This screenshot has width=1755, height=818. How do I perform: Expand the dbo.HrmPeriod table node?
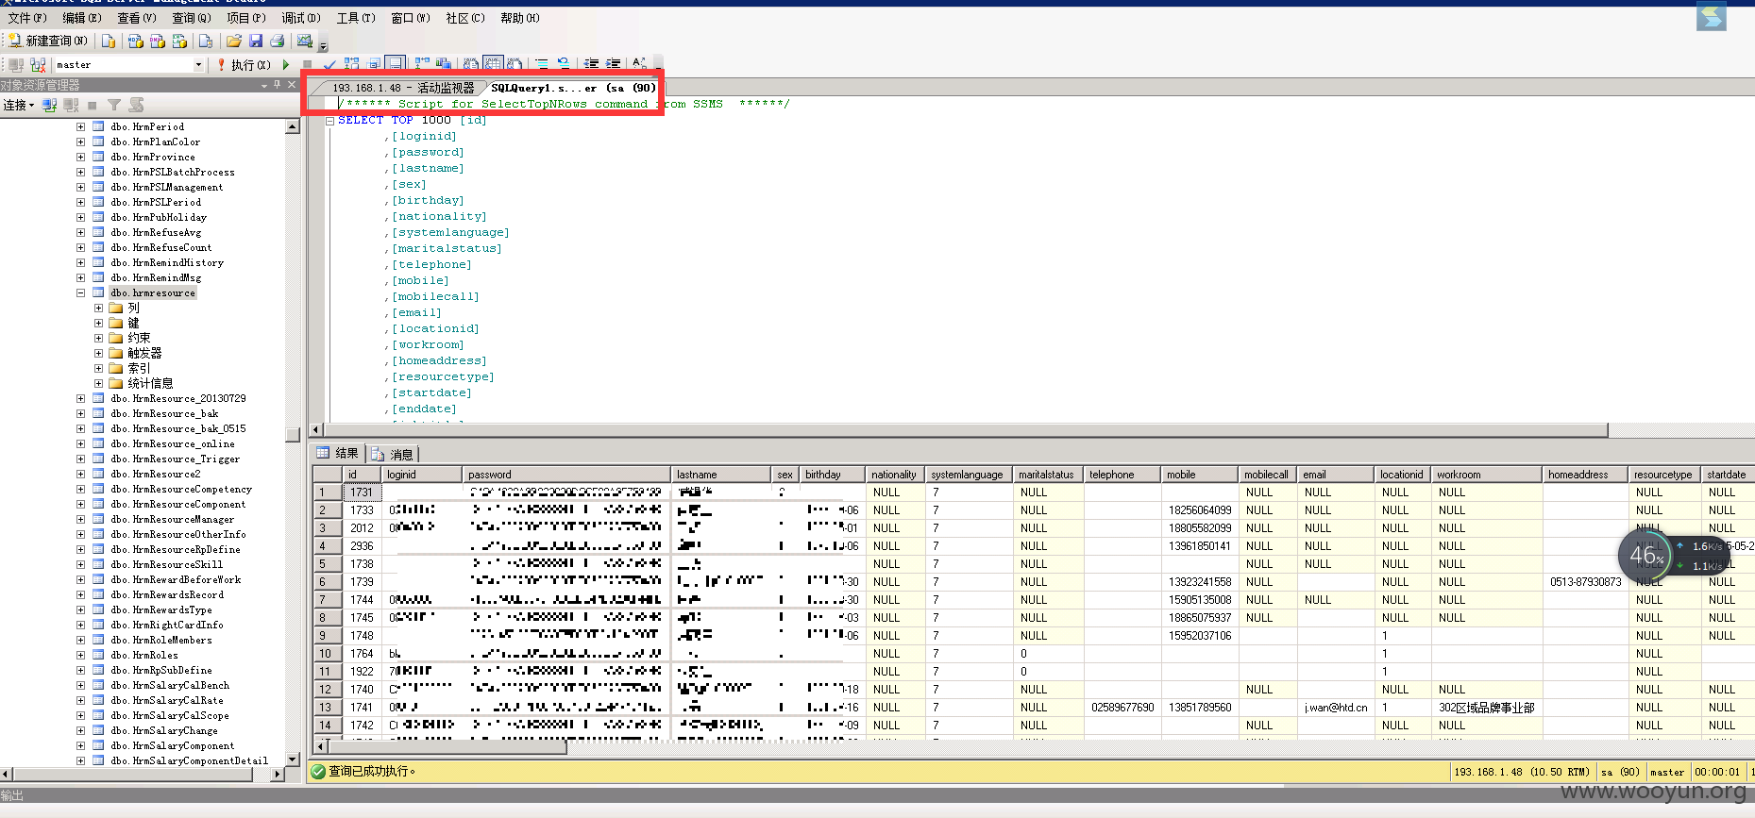click(81, 127)
